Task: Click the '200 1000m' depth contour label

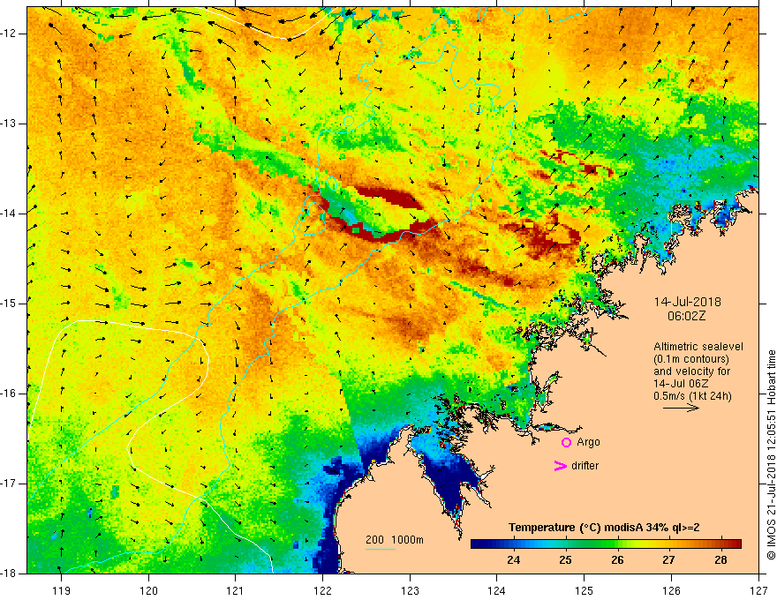Action: (x=395, y=540)
